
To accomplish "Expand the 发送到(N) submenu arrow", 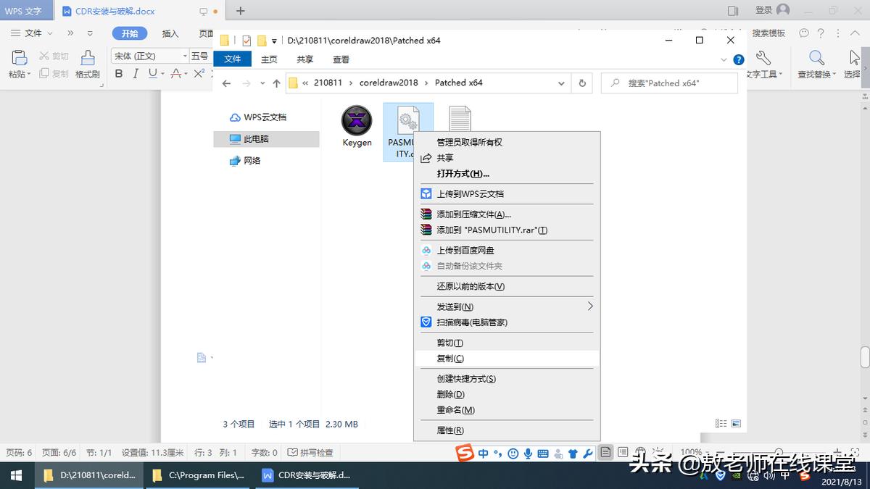I will click(589, 306).
